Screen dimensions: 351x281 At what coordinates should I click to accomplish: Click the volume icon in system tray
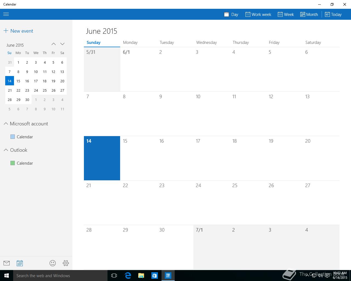[x=320, y=276]
